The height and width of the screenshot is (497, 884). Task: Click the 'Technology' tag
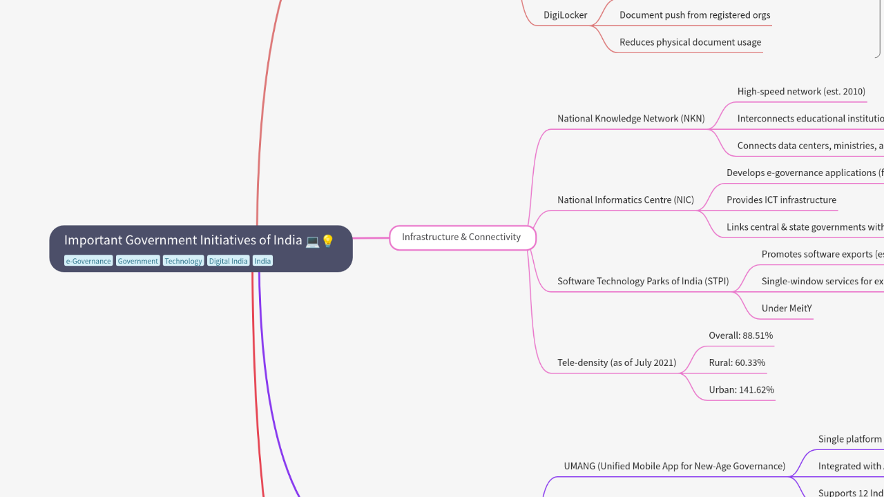click(184, 261)
